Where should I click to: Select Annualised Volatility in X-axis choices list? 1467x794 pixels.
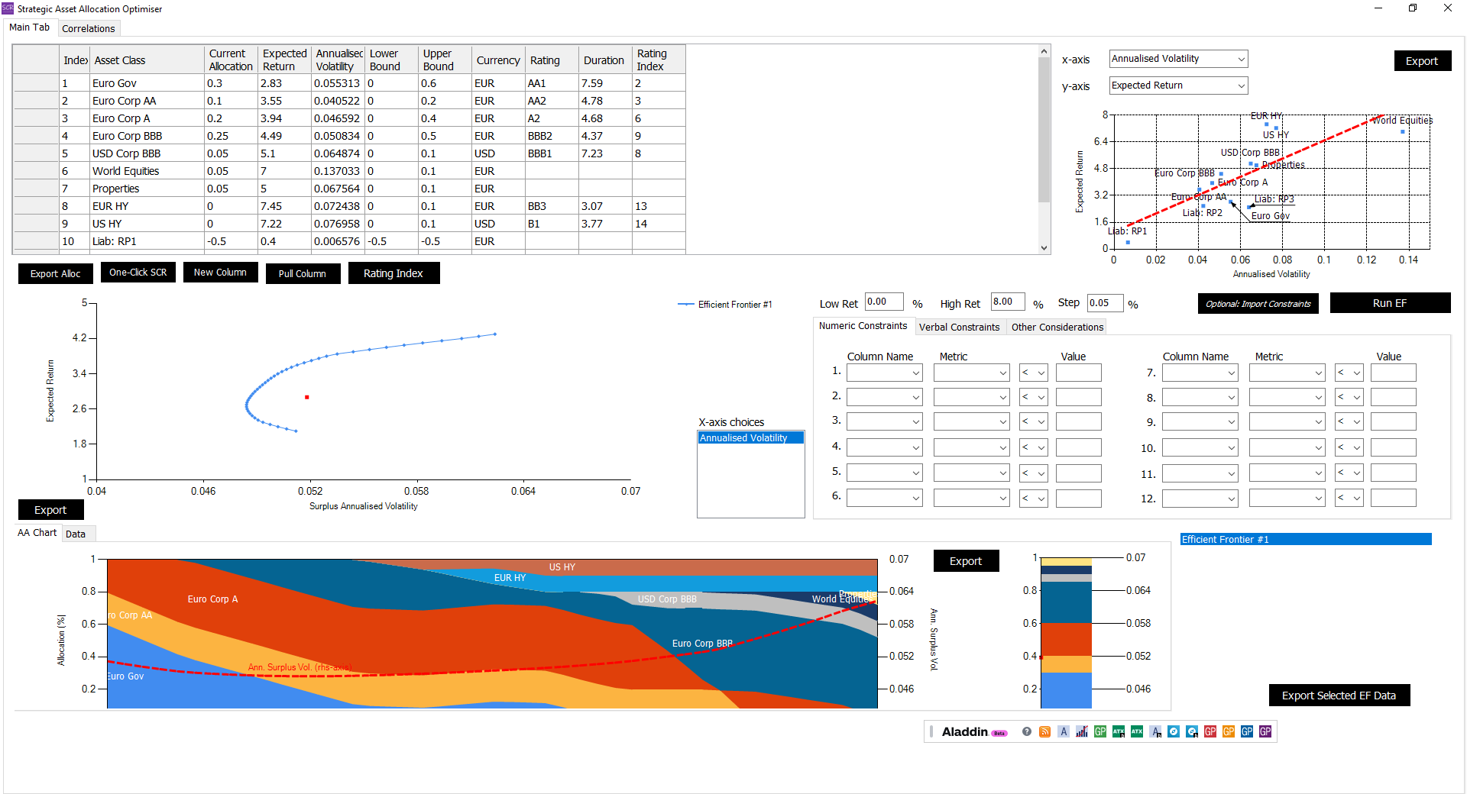click(750, 437)
